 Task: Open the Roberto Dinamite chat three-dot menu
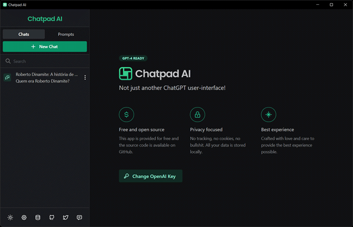pos(85,78)
